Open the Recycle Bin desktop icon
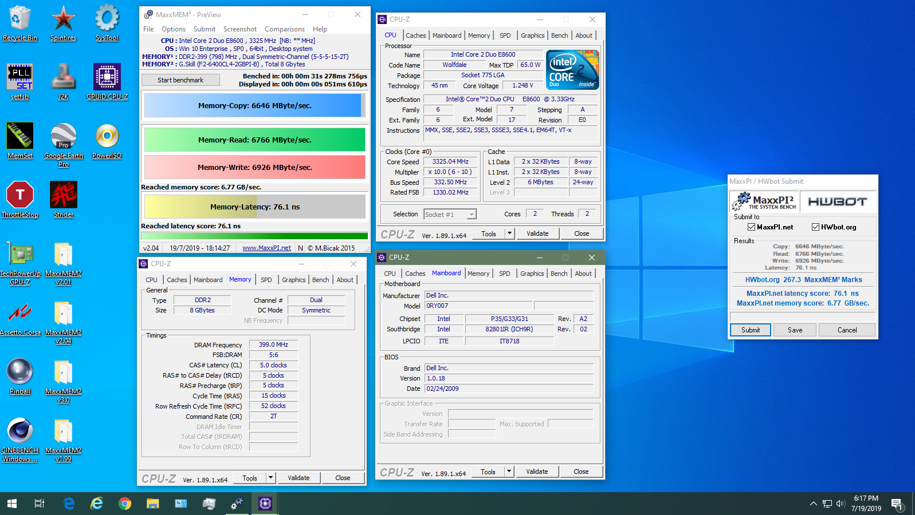 pos(20,23)
